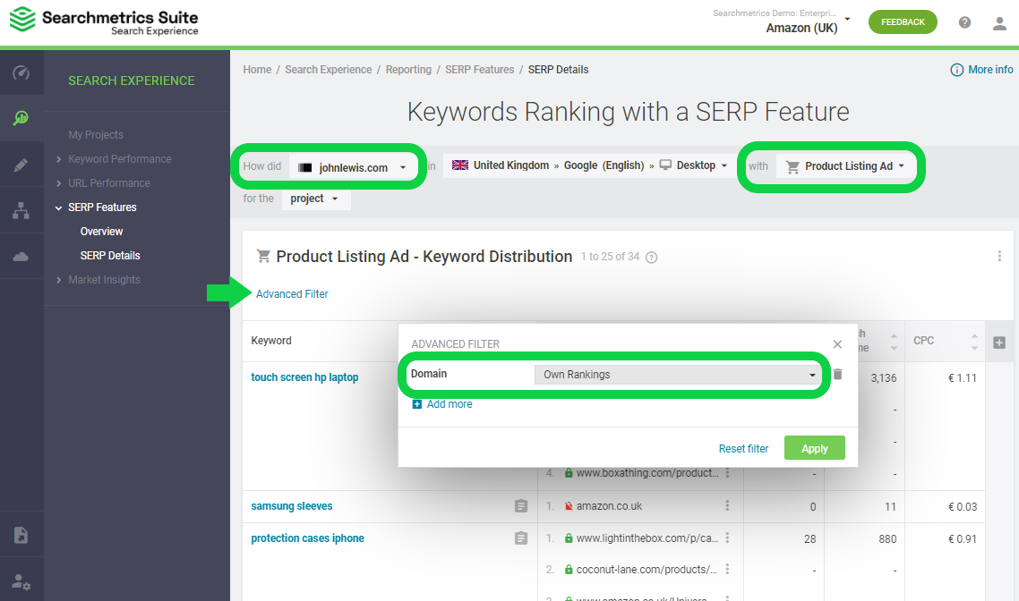The image size is (1019, 601).
Task: Open the three-dot menu for amazon.co.uk row
Action: point(727,505)
